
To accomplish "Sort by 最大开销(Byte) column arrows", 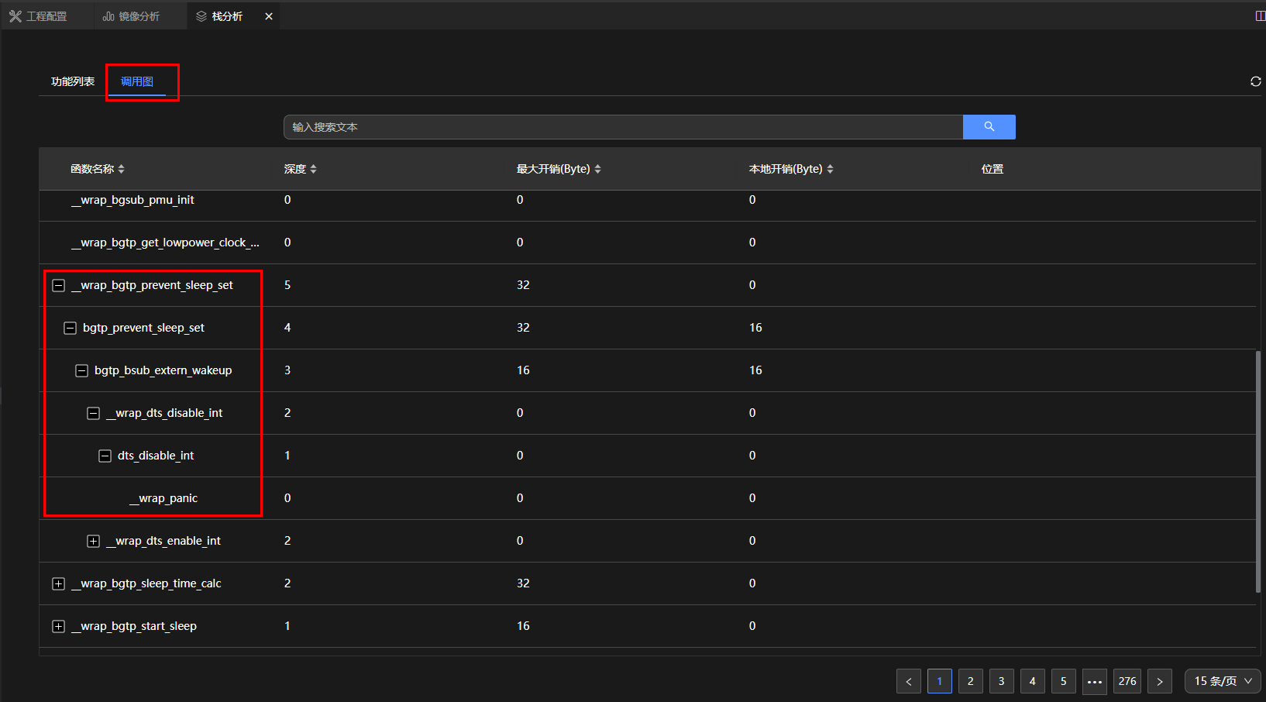I will [x=597, y=169].
